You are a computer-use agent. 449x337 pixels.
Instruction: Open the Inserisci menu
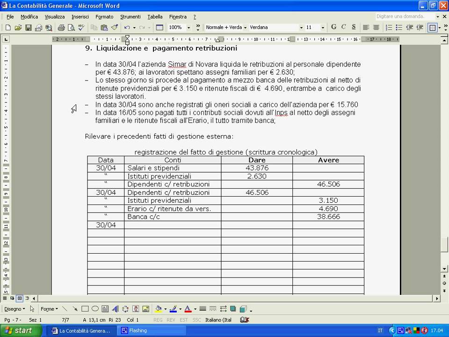[x=80, y=17]
